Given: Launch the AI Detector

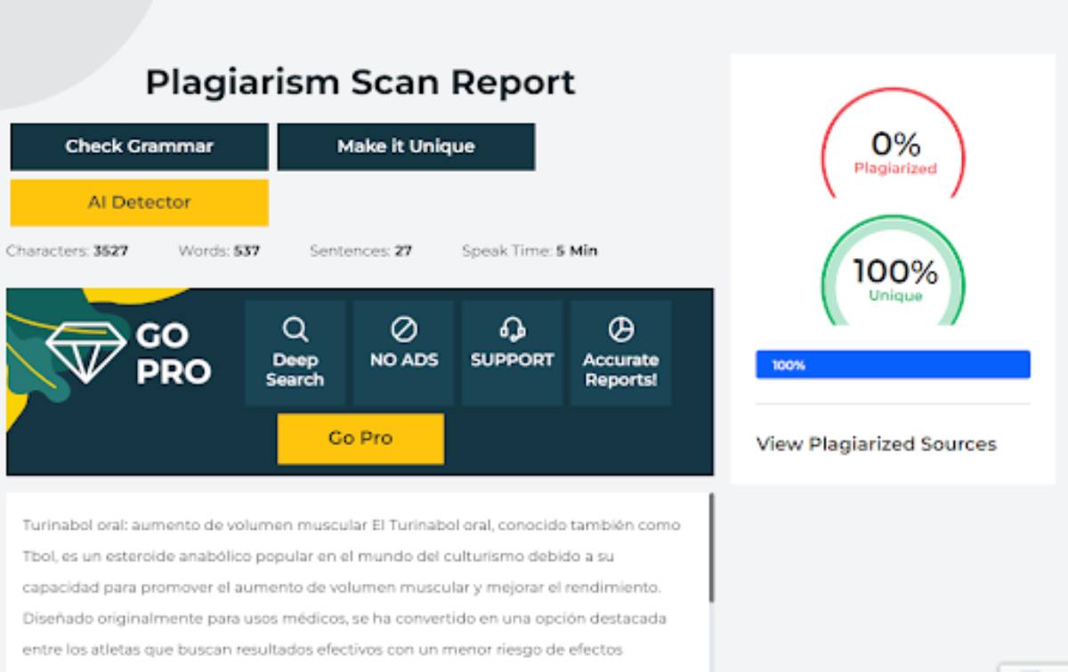Looking at the screenshot, I should (139, 203).
